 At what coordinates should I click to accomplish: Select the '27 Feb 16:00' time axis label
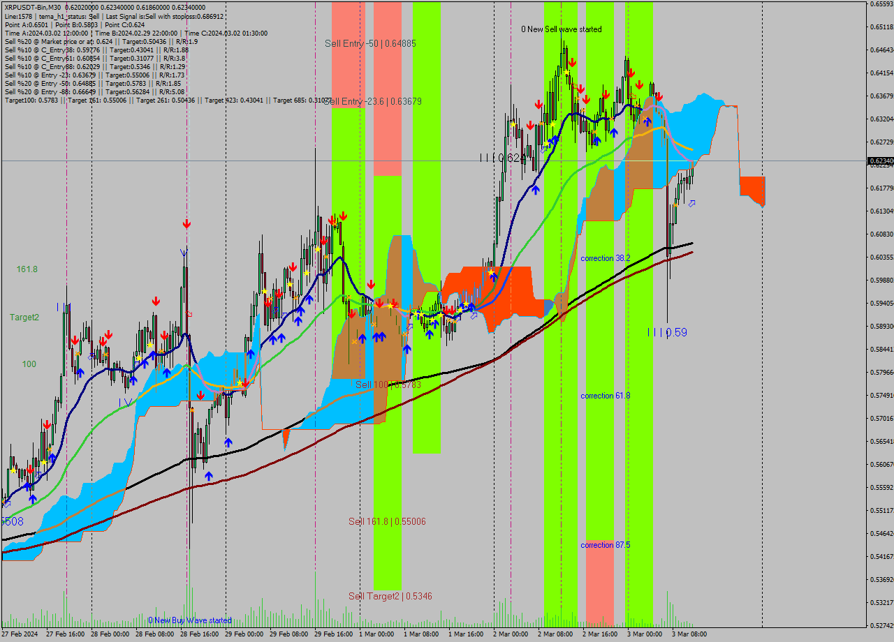pos(66,634)
